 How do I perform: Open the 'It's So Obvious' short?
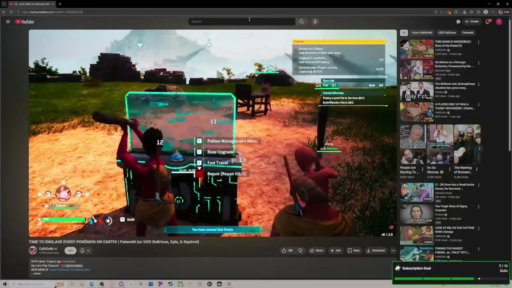coord(440,144)
